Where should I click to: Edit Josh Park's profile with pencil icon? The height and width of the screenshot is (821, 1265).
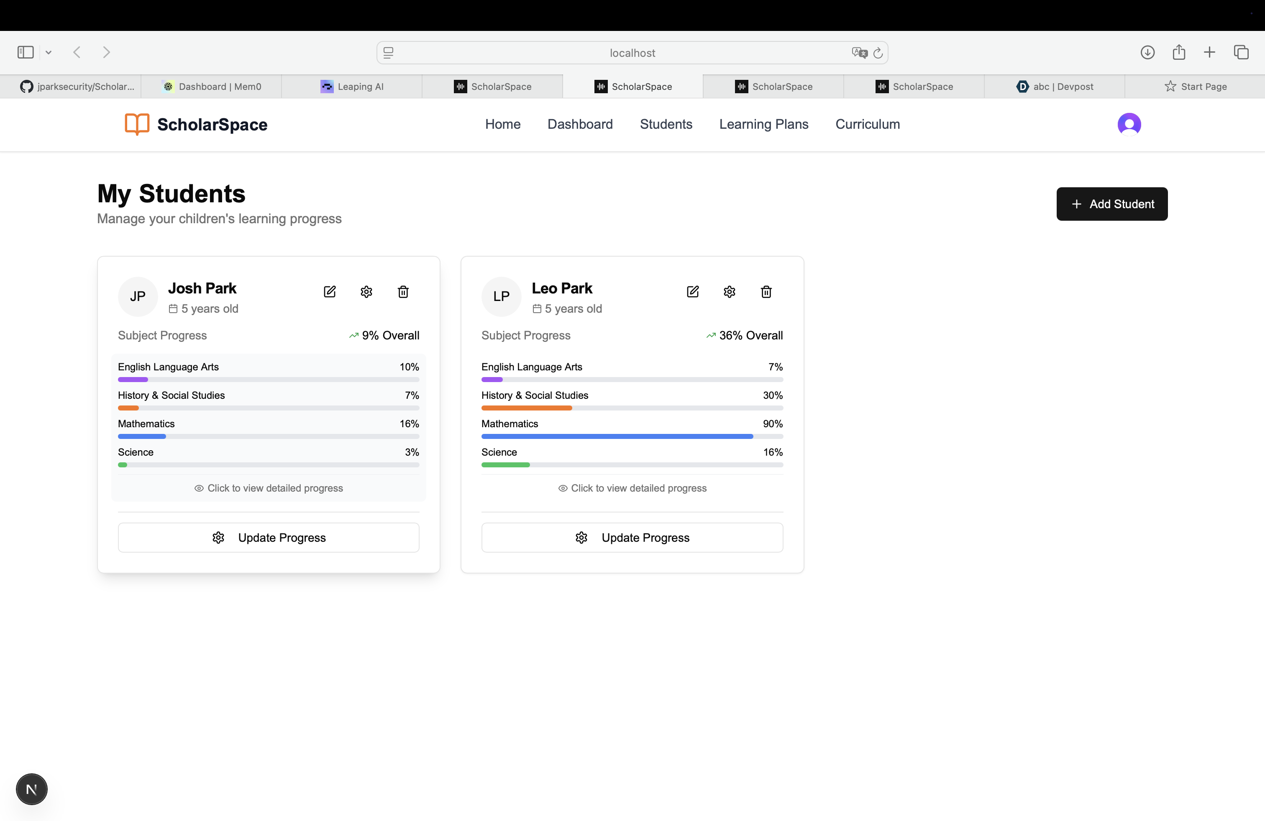[330, 291]
